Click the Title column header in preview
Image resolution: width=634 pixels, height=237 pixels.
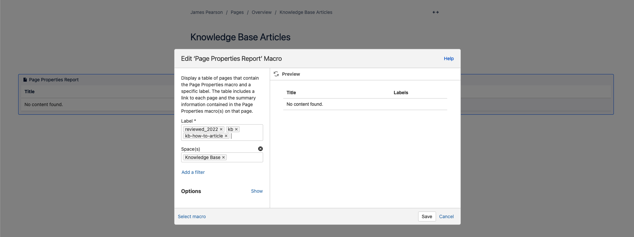click(291, 93)
